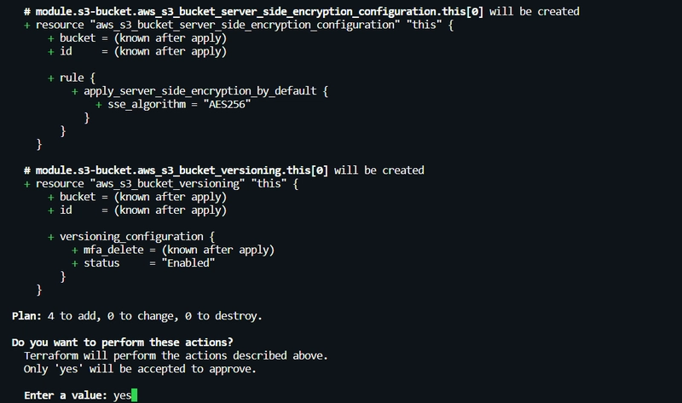Click the 'Do you want to perform these actions?' prompt
This screenshot has height=403, width=682.
coord(122,343)
